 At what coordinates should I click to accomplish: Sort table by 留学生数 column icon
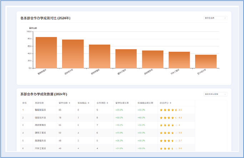(70, 103)
